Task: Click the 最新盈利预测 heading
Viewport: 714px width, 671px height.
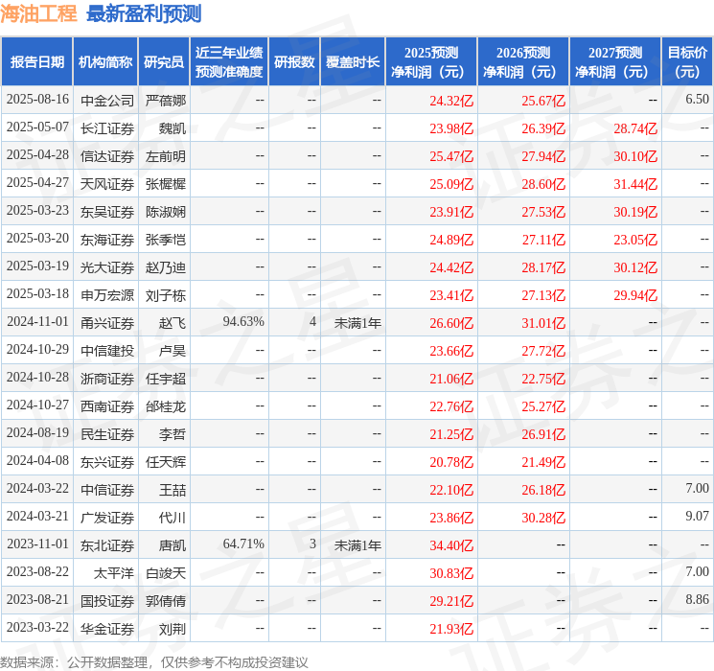Action: pos(144,13)
